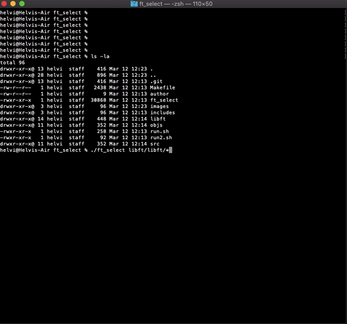
Task: Select the 'author' file name
Action: pyautogui.click(x=160, y=94)
